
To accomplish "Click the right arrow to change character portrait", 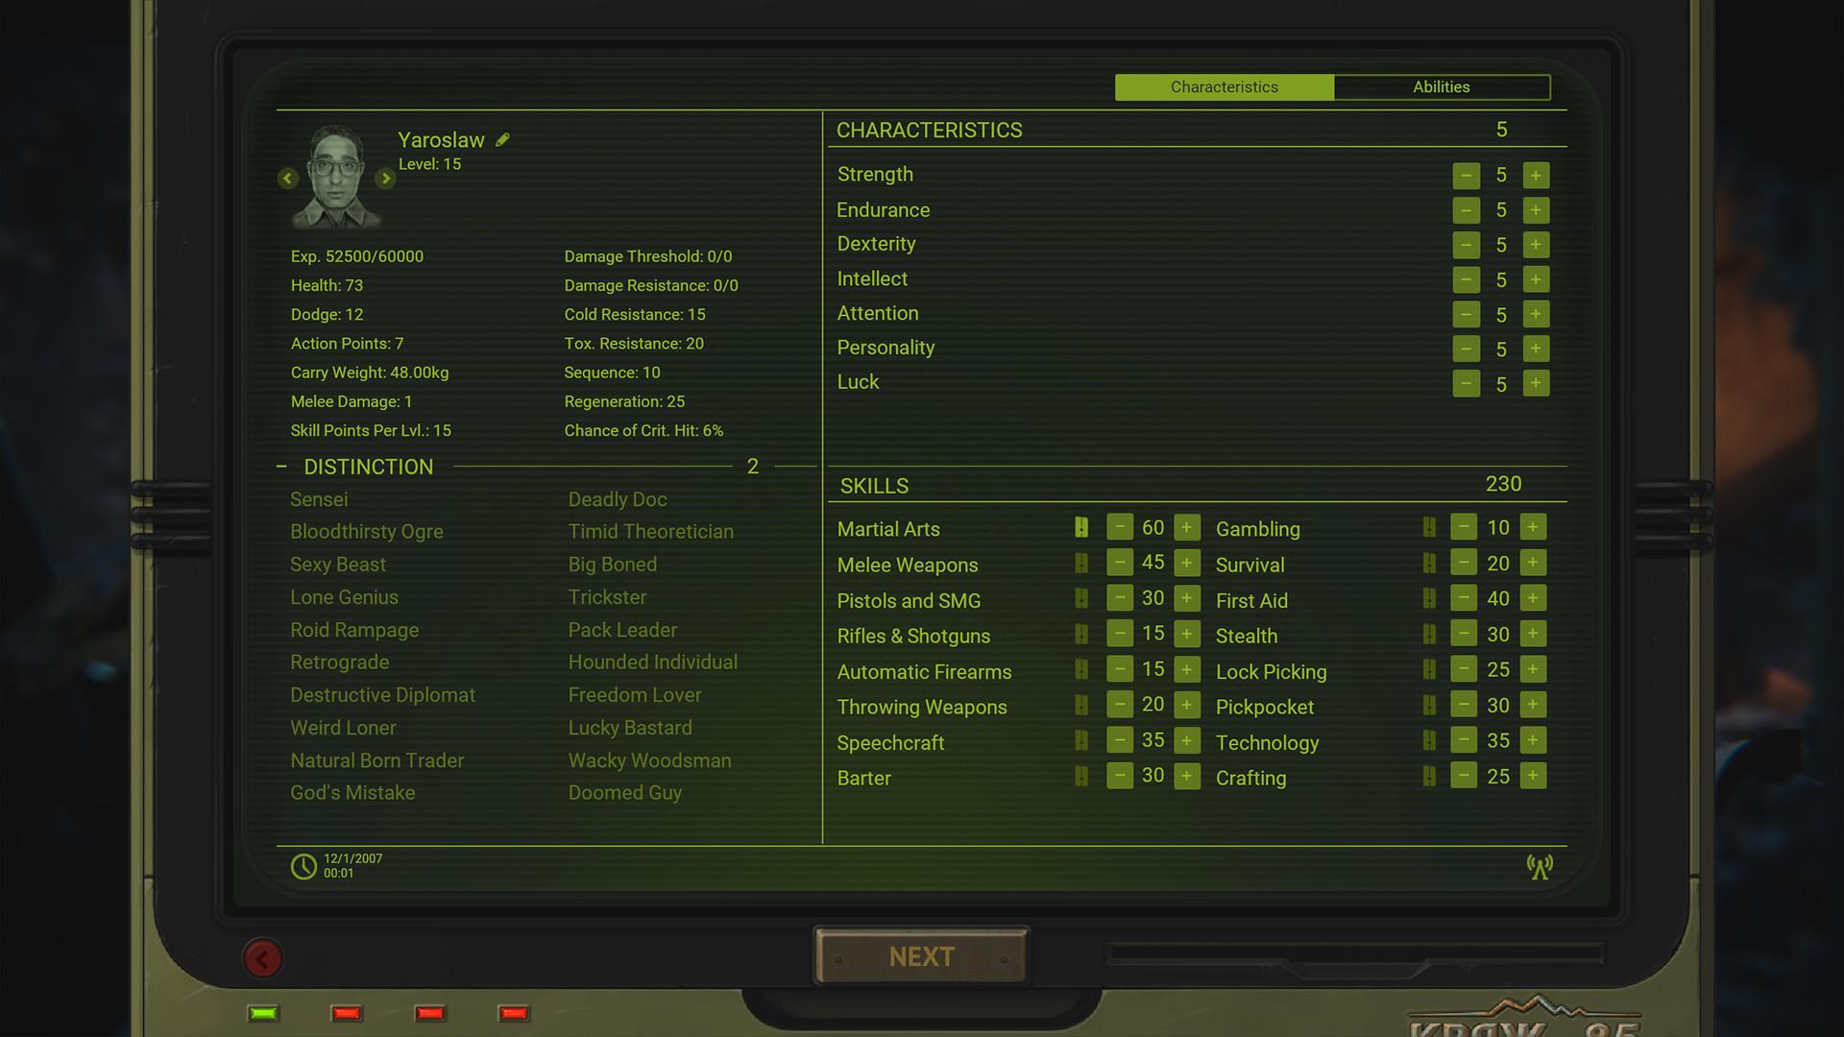I will [385, 179].
